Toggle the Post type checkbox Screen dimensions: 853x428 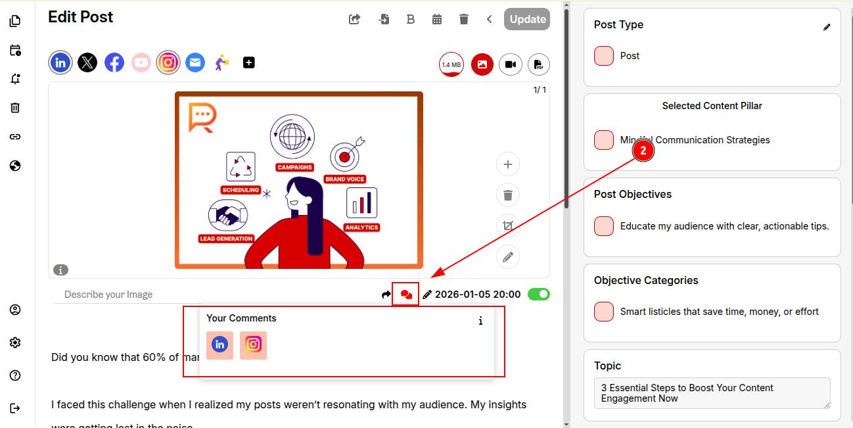coord(603,56)
